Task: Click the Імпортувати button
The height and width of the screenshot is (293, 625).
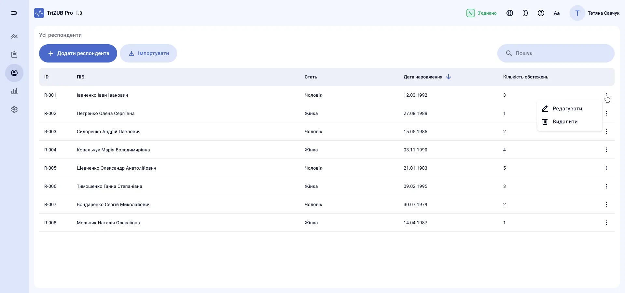Action: coord(148,53)
